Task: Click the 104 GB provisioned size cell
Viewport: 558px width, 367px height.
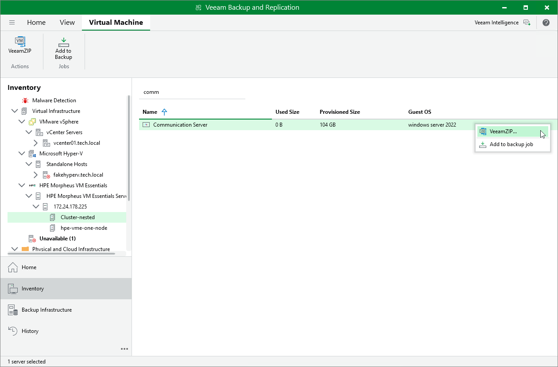Action: 328,125
